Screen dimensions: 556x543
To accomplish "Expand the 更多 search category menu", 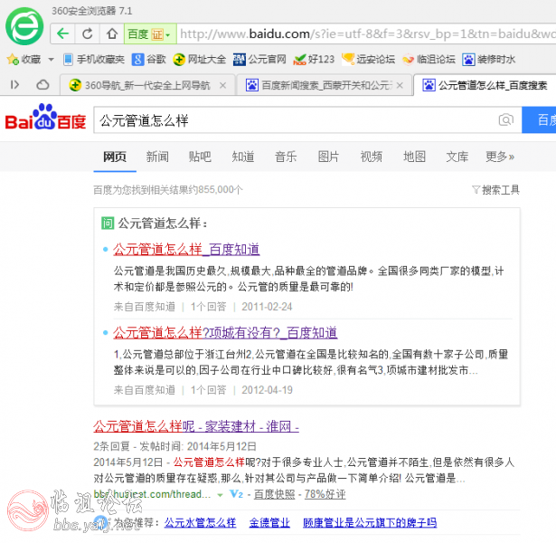I will tap(500, 157).
